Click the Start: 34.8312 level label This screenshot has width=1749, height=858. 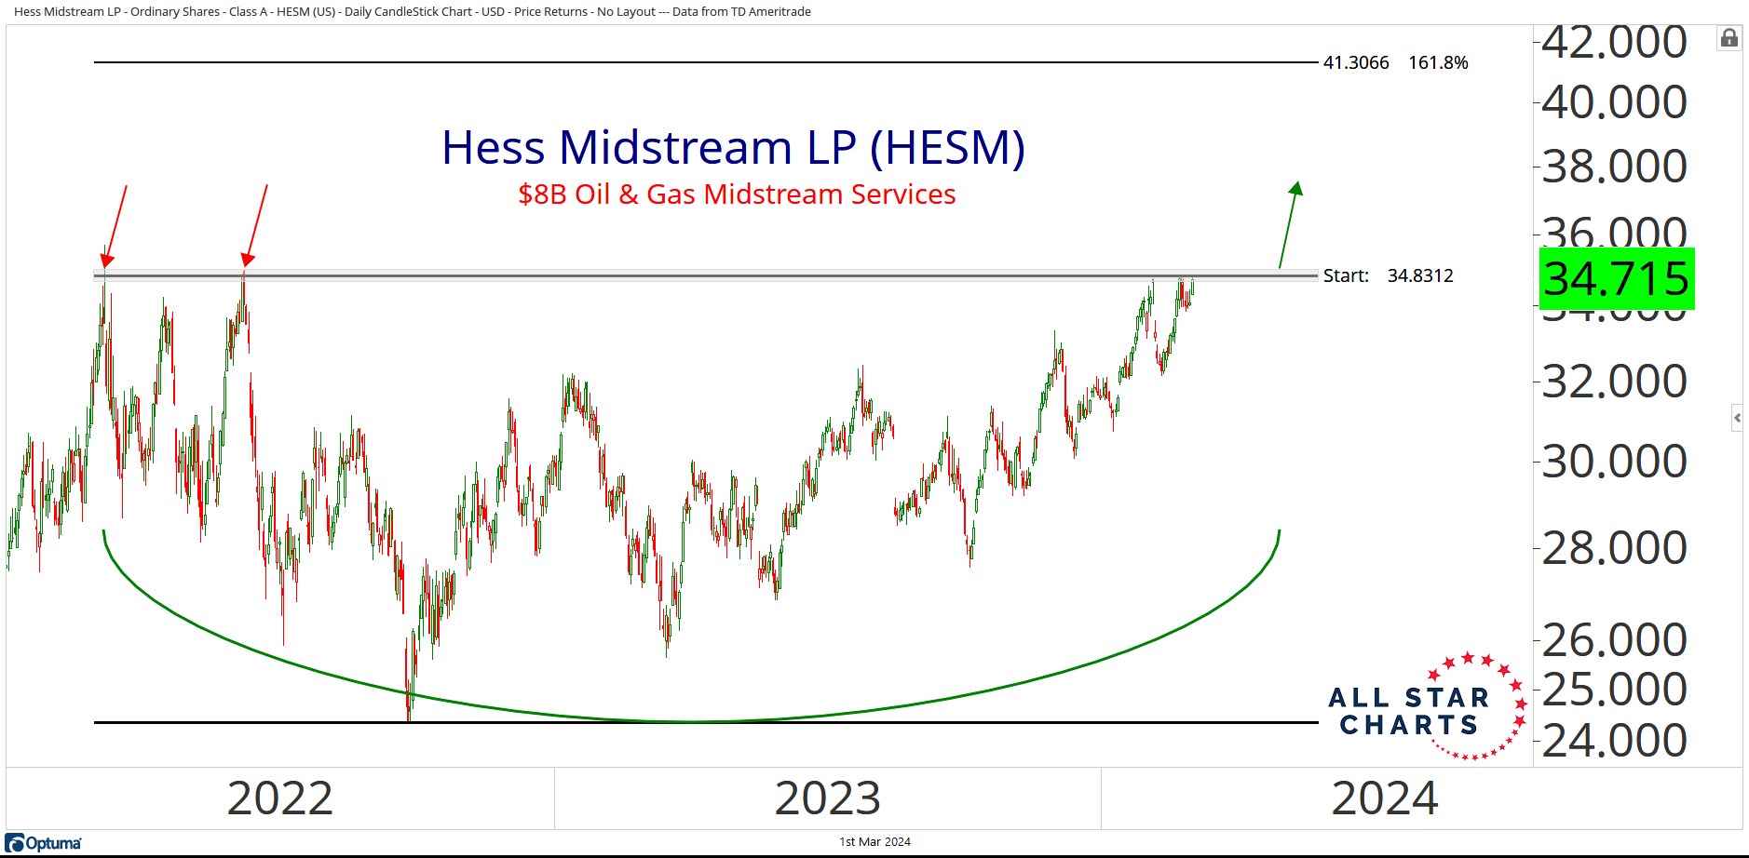tap(1388, 275)
